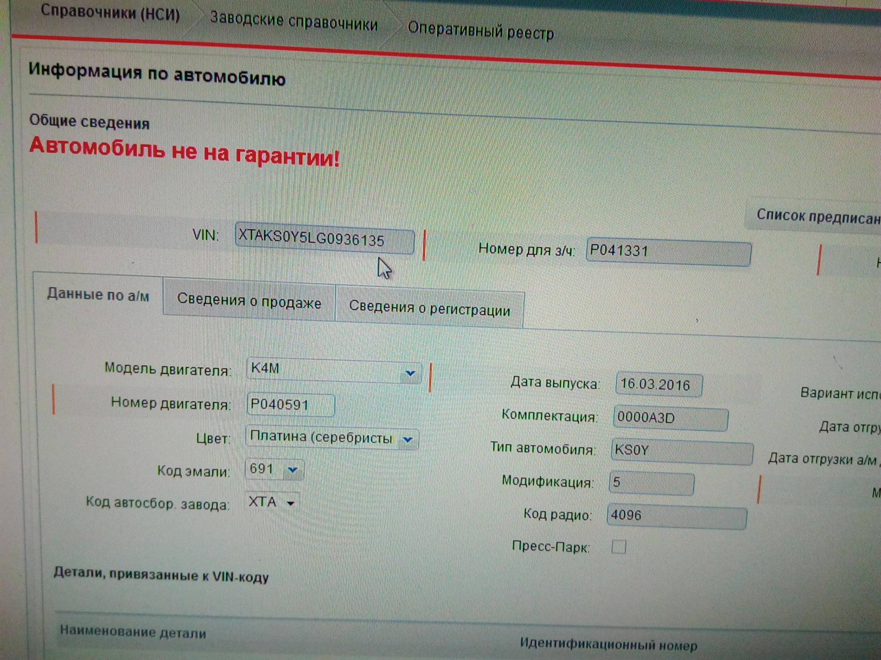Open the Справочники (НСИ) menu
881x660 pixels.
[x=110, y=13]
